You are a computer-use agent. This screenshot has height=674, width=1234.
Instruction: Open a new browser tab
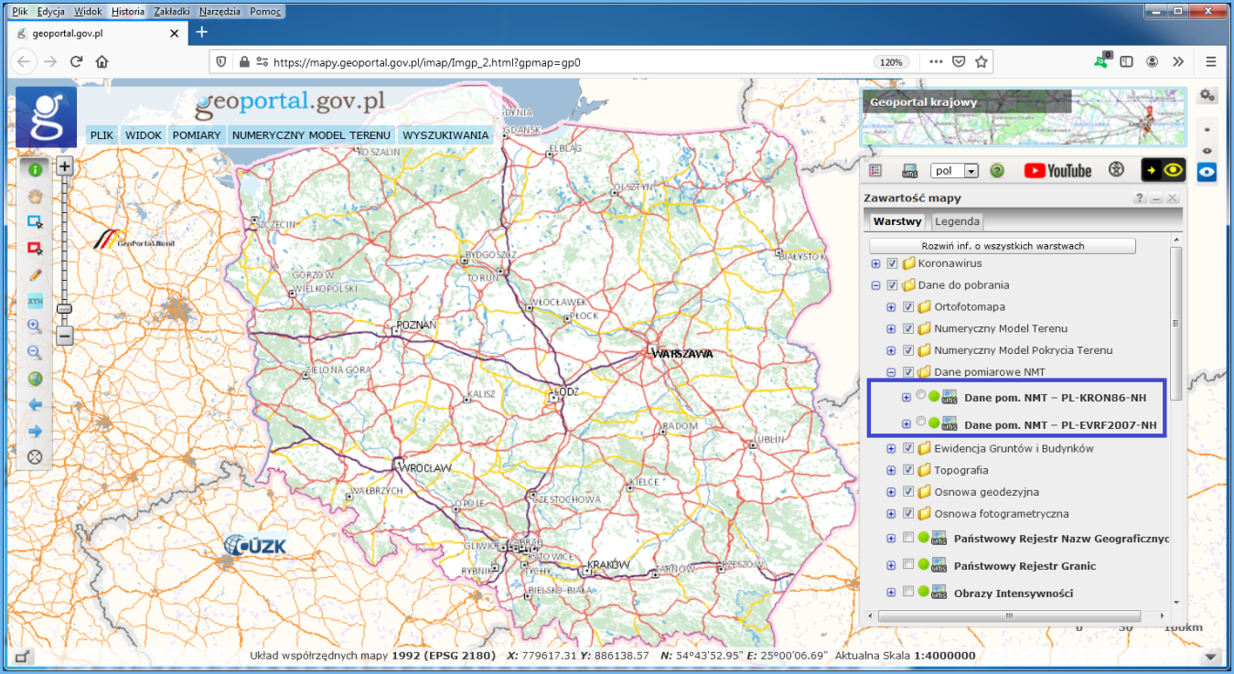coord(202,32)
